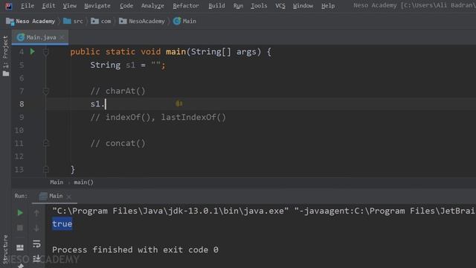This screenshot has width=476, height=268.
Task: Open the Edit menu
Action: click(48, 6)
